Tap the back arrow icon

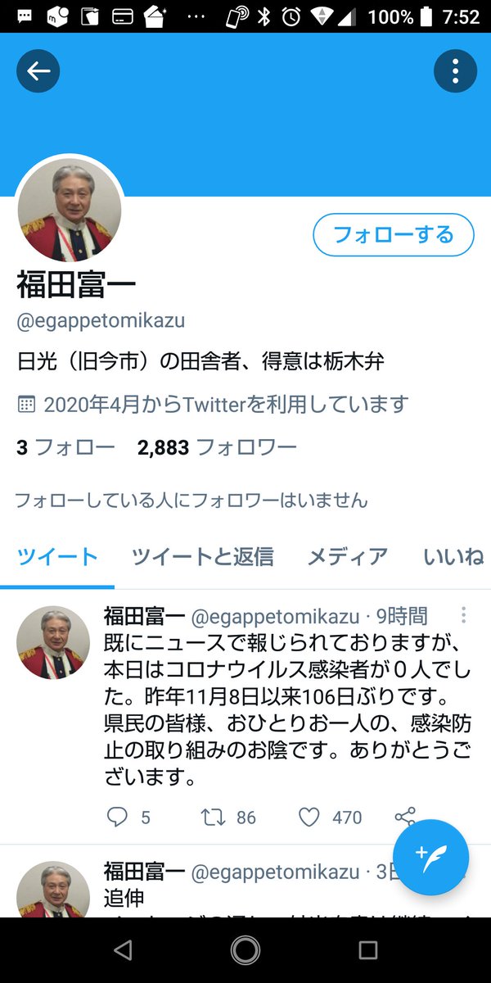(x=38, y=71)
